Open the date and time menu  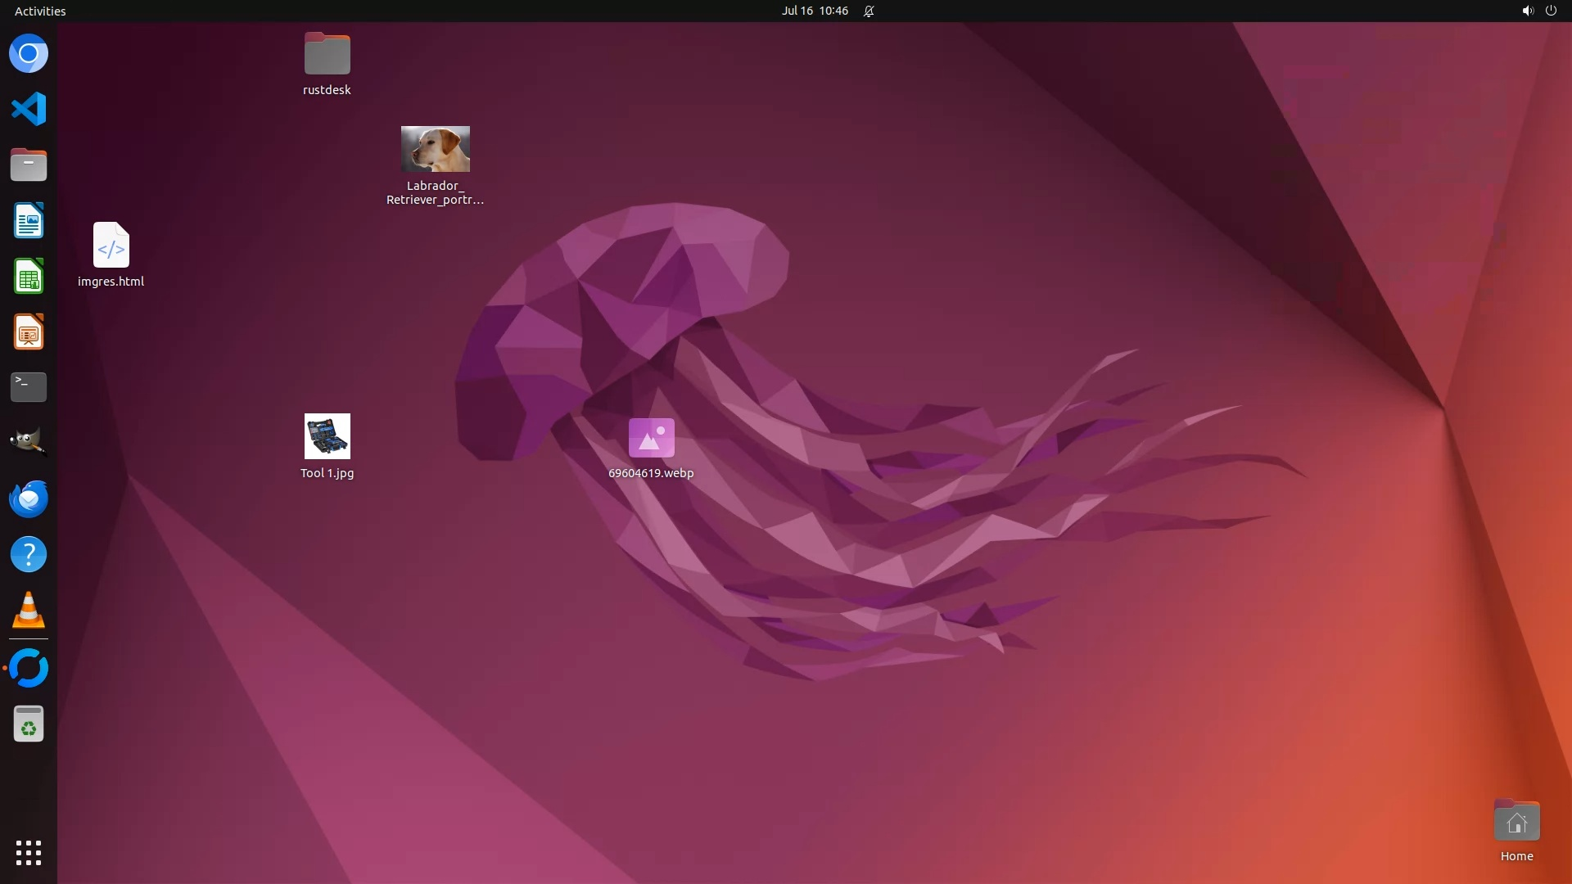point(814,11)
